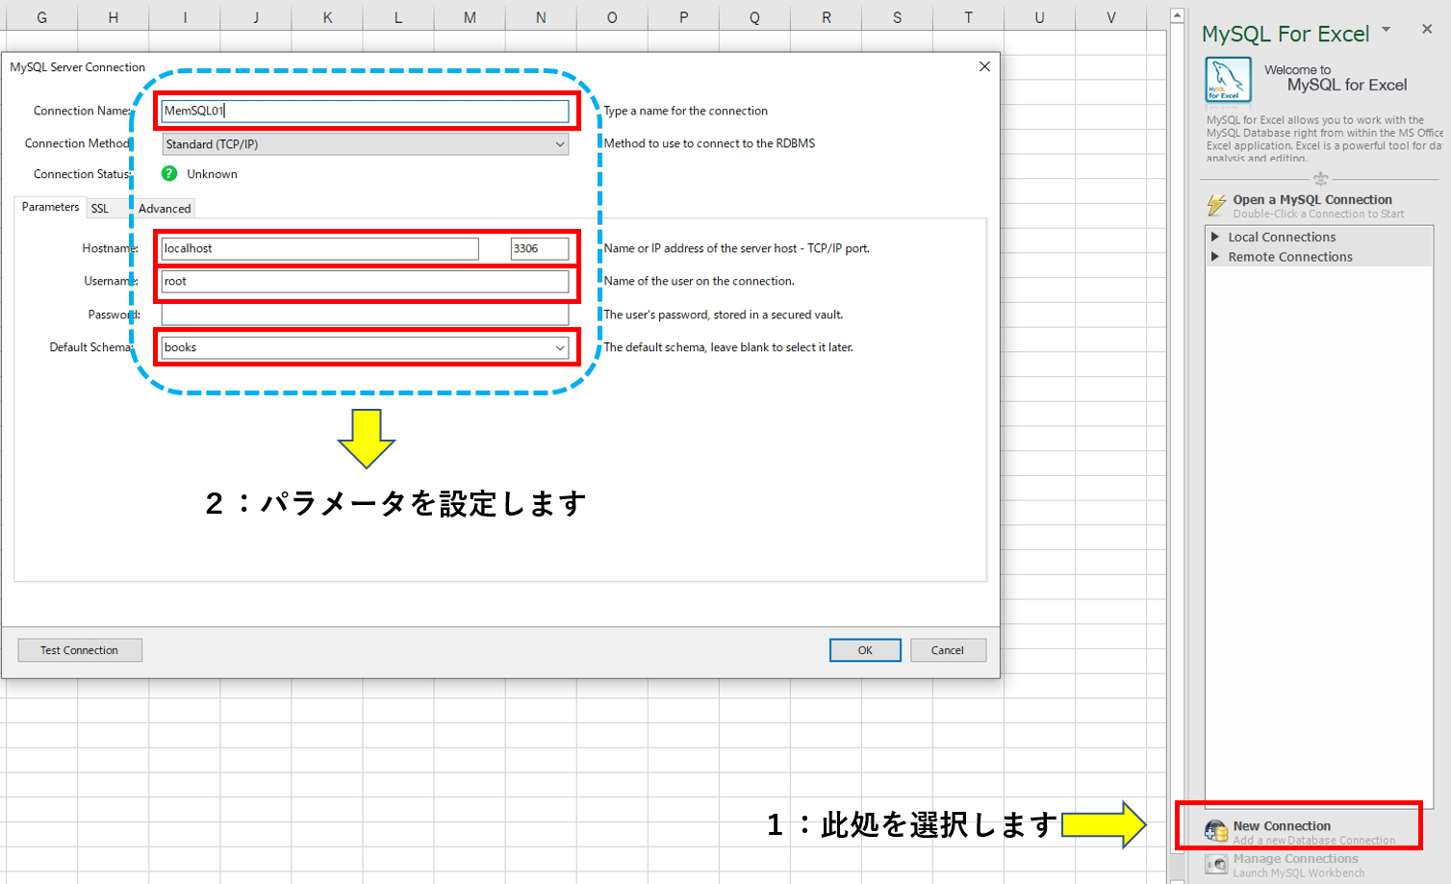Click the 'Type a name for the connection' hint
This screenshot has width=1451, height=884.
[686, 111]
